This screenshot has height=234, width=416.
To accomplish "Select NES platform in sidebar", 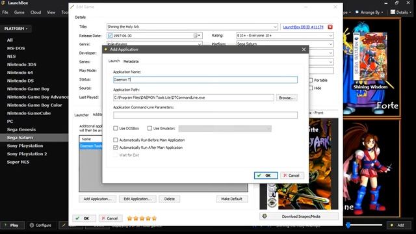I will (x=12, y=57).
